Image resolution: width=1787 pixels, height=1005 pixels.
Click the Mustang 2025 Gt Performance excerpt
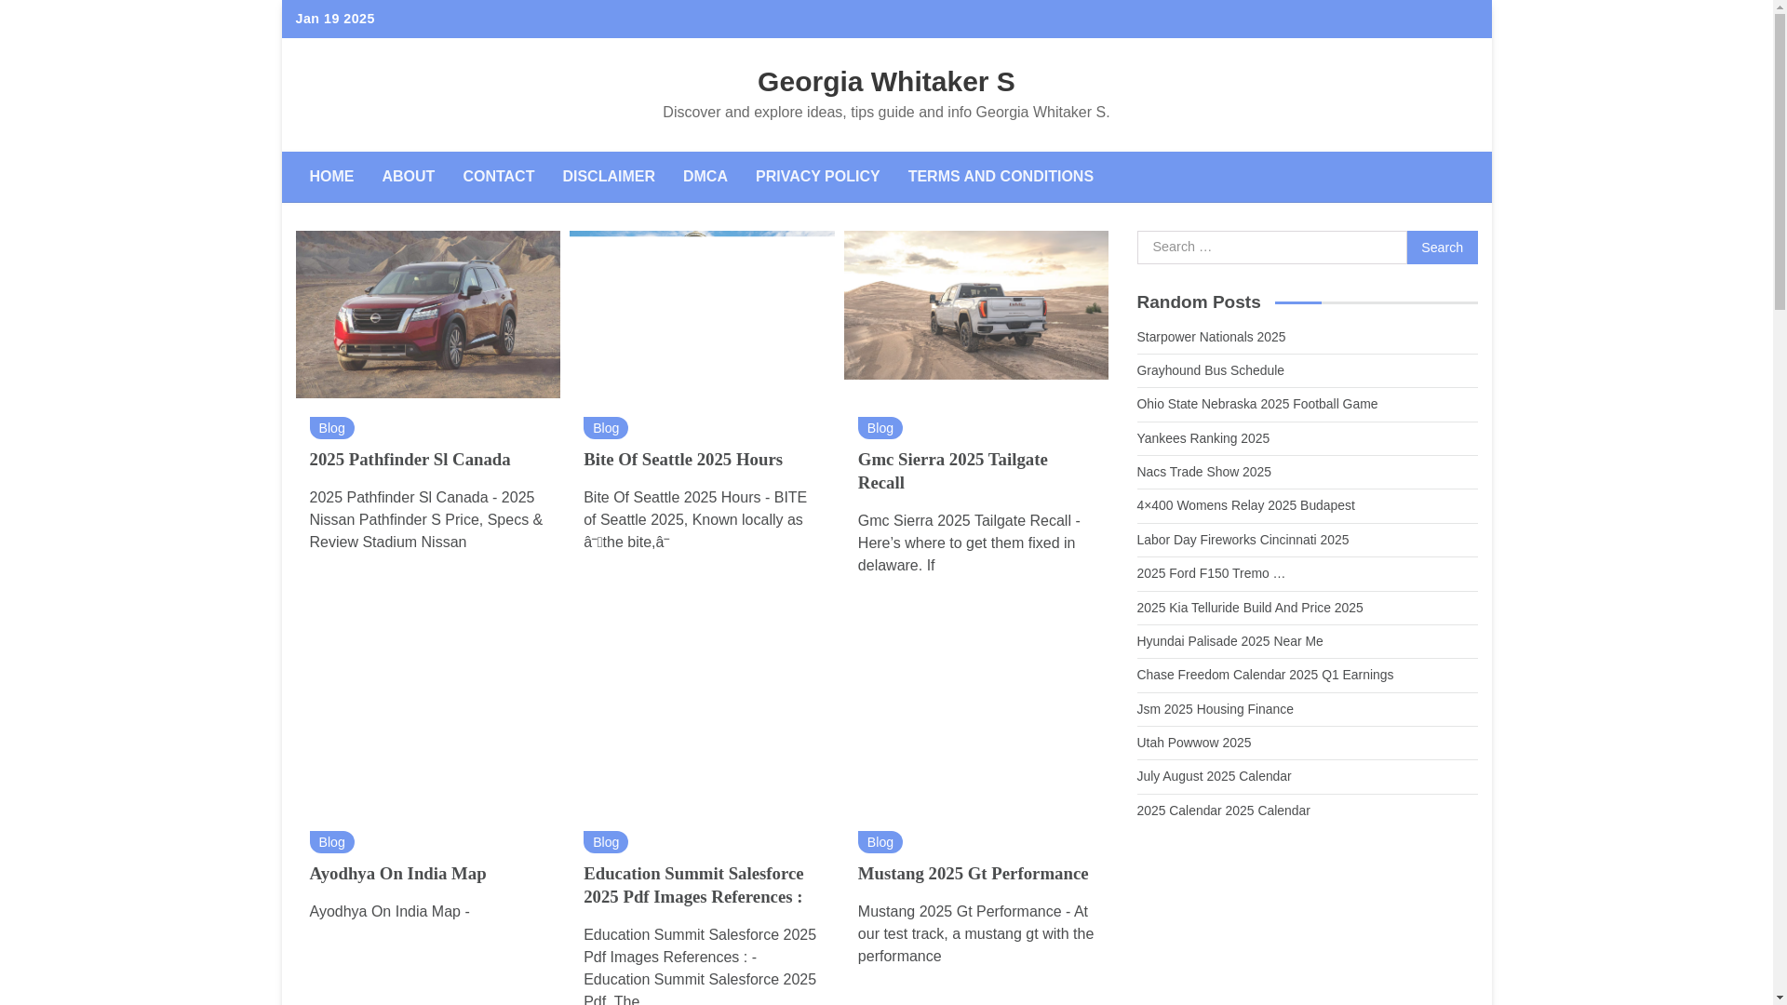click(975, 934)
